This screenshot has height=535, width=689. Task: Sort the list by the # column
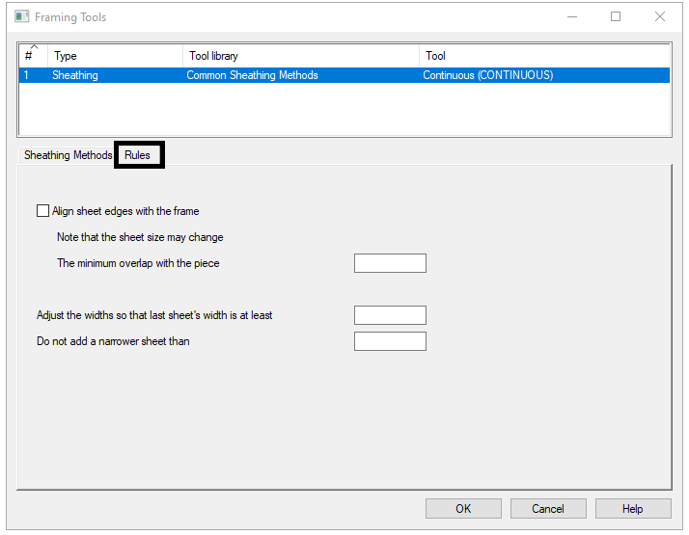tap(33, 56)
